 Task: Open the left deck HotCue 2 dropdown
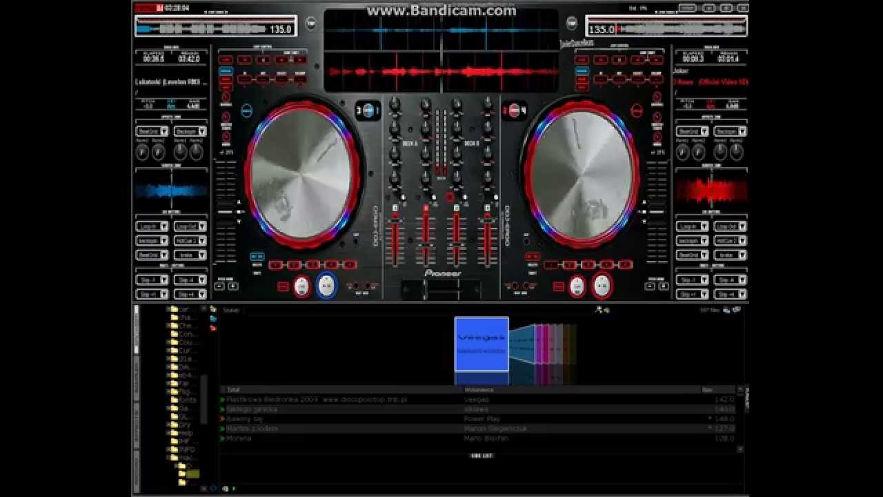coord(190,241)
